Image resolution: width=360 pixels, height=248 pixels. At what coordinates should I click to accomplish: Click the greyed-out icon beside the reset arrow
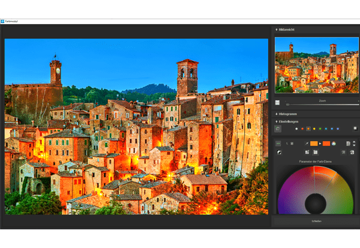click(x=343, y=152)
